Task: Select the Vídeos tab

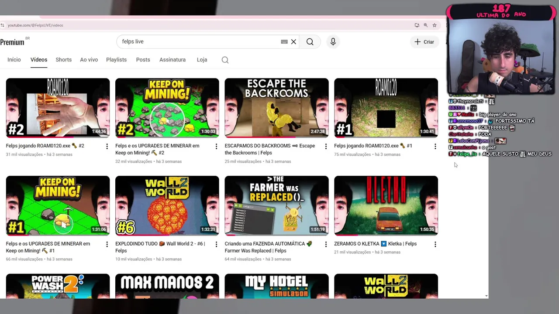Action: point(39,60)
